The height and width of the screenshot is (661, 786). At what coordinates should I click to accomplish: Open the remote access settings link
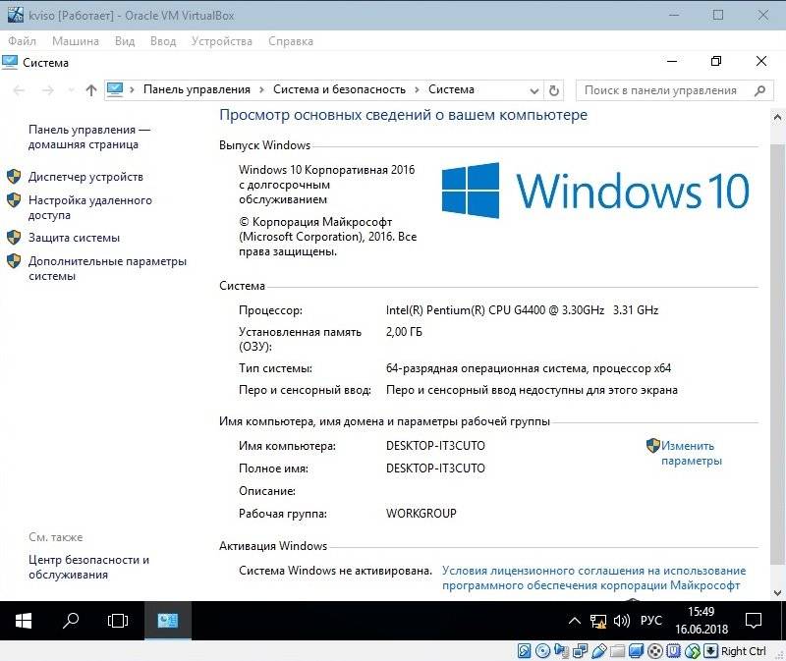pyautogui.click(x=90, y=207)
